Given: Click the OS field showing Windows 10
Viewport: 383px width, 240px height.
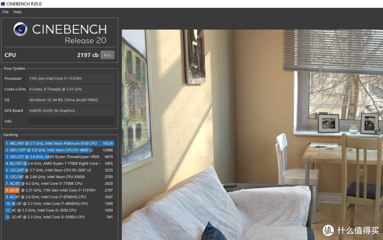Looking at the screenshot, I should (71, 100).
